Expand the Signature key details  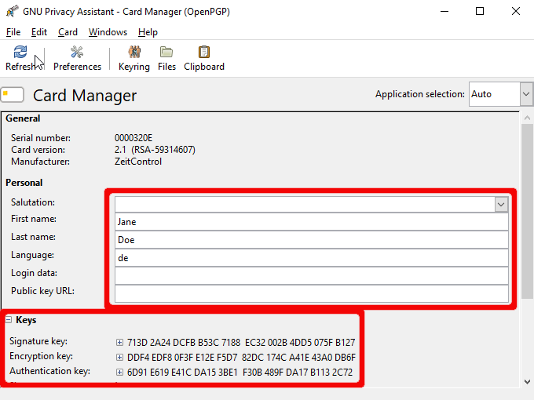tap(119, 342)
